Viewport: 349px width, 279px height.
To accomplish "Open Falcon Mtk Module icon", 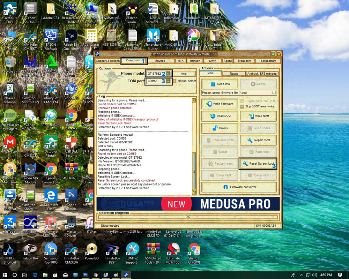I will click(x=30, y=173).
